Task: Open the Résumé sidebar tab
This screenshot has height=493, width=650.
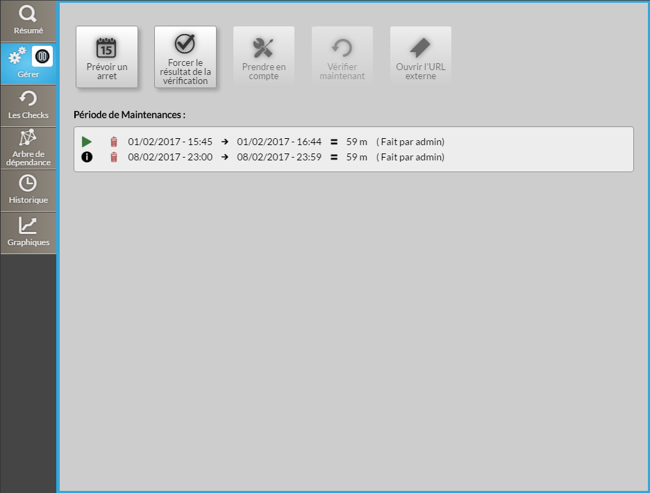Action: click(28, 21)
